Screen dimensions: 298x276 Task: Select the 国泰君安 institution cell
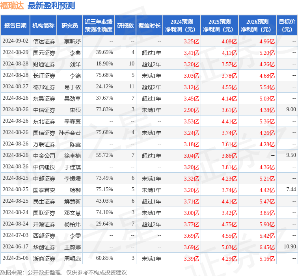tap(44, 190)
